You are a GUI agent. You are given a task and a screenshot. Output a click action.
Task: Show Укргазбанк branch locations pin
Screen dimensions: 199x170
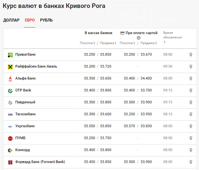coord(191,126)
